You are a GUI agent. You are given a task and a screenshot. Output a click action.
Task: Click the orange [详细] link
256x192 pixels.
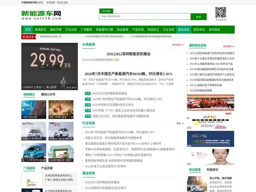[116, 60]
